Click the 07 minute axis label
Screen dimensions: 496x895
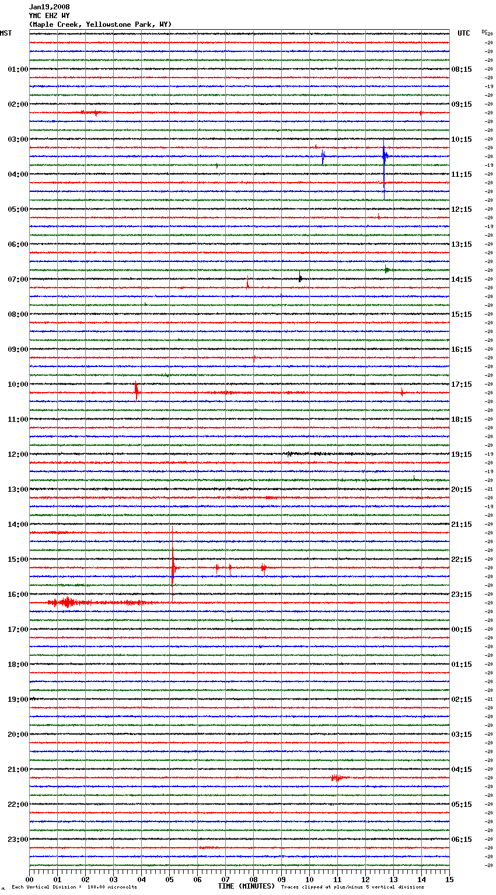[x=225, y=879]
